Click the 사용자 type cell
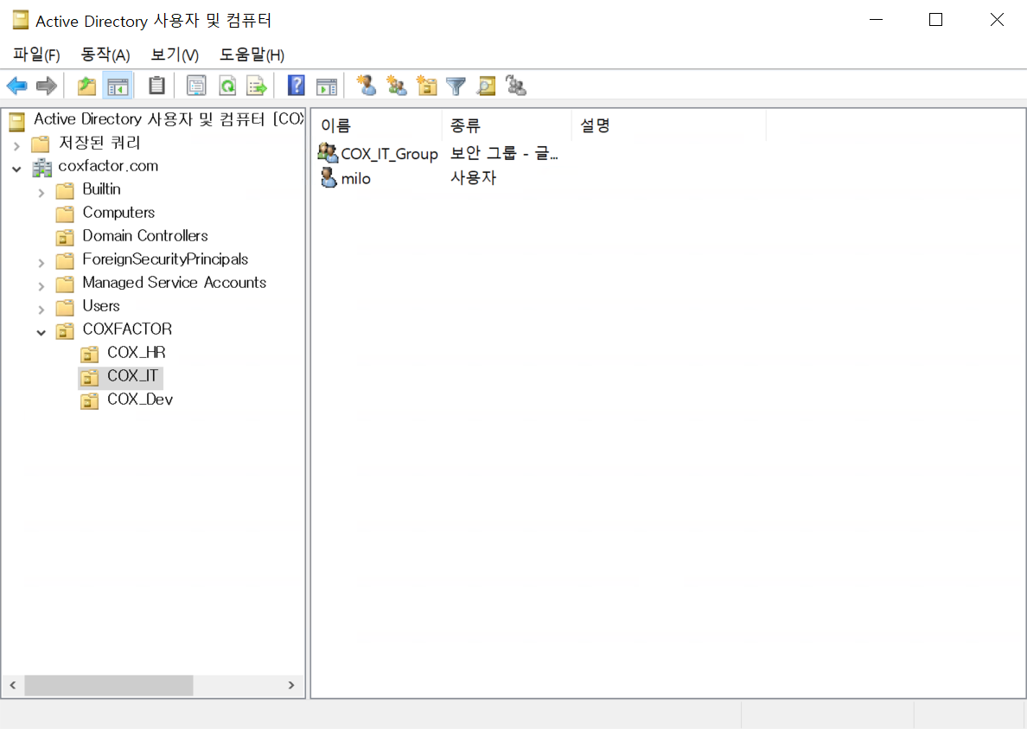Screen dimensions: 1027x729 473,177
